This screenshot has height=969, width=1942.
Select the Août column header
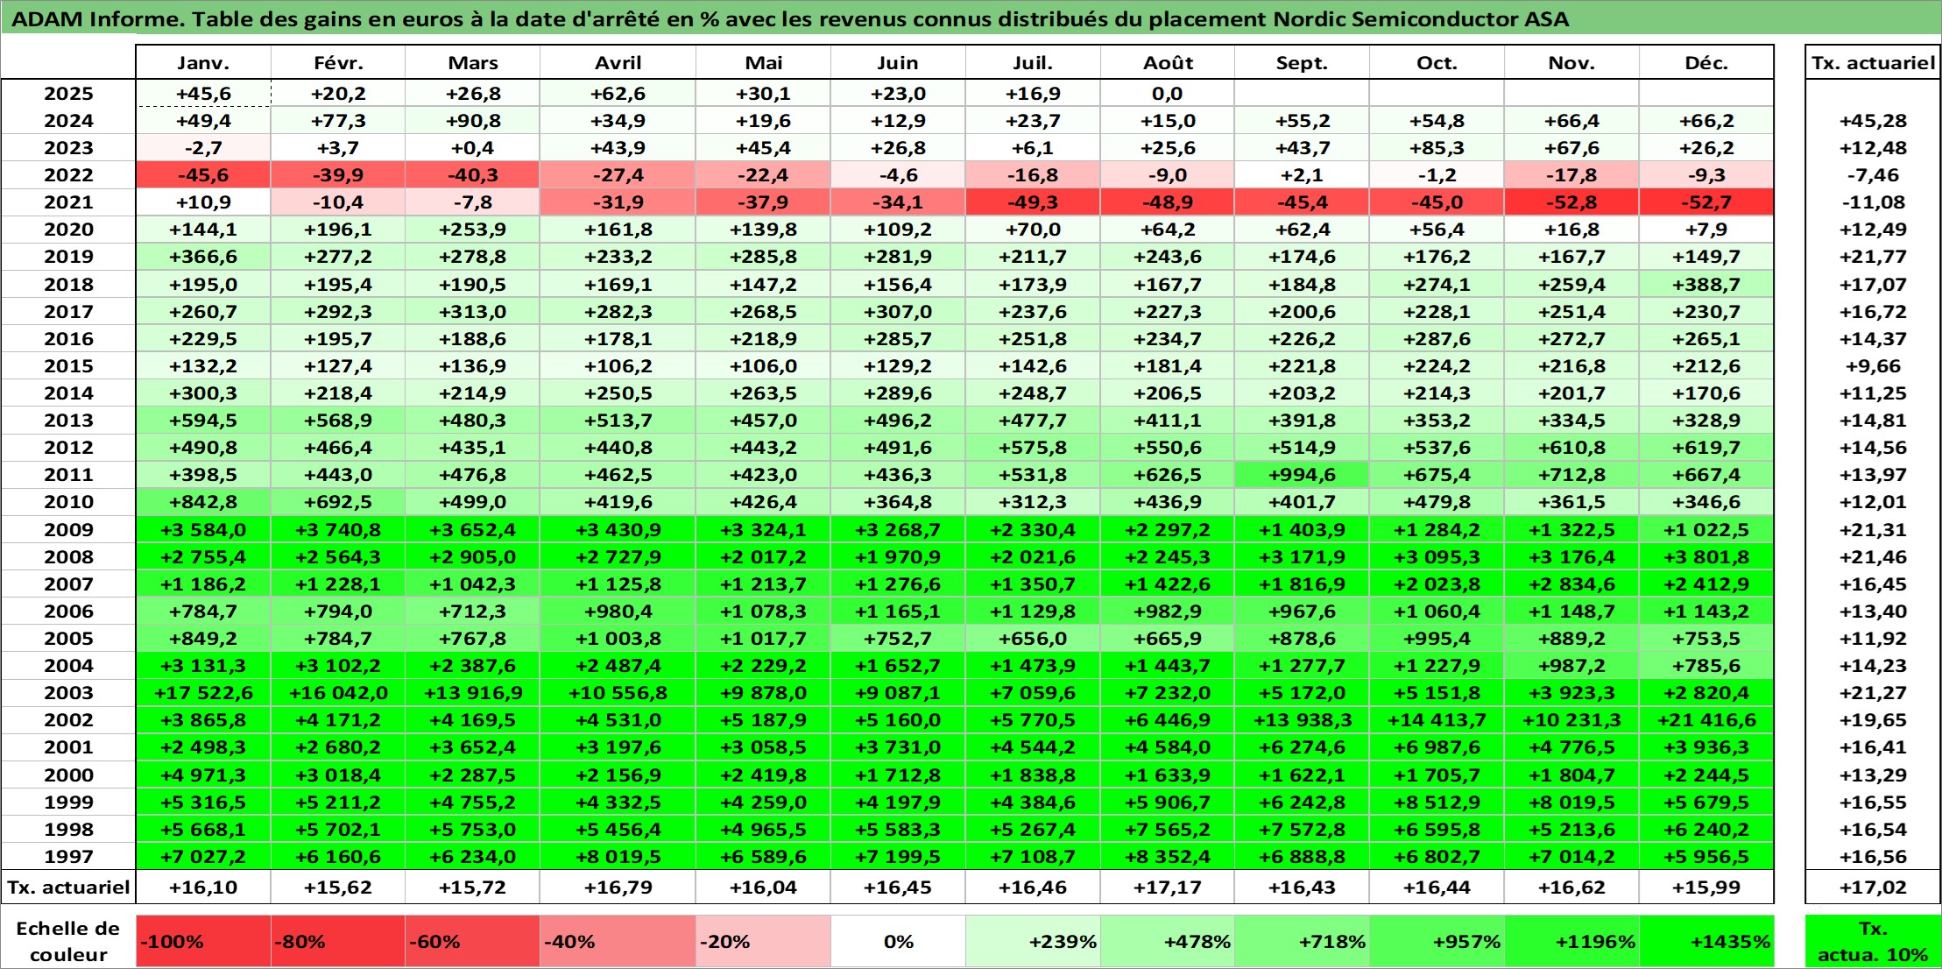[1168, 62]
